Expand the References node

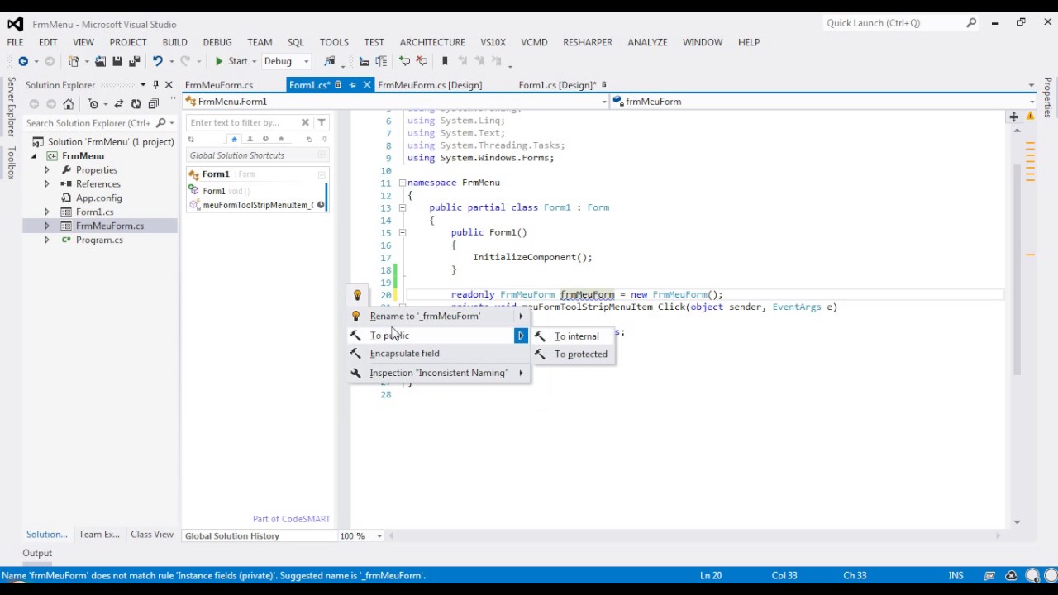(46, 184)
